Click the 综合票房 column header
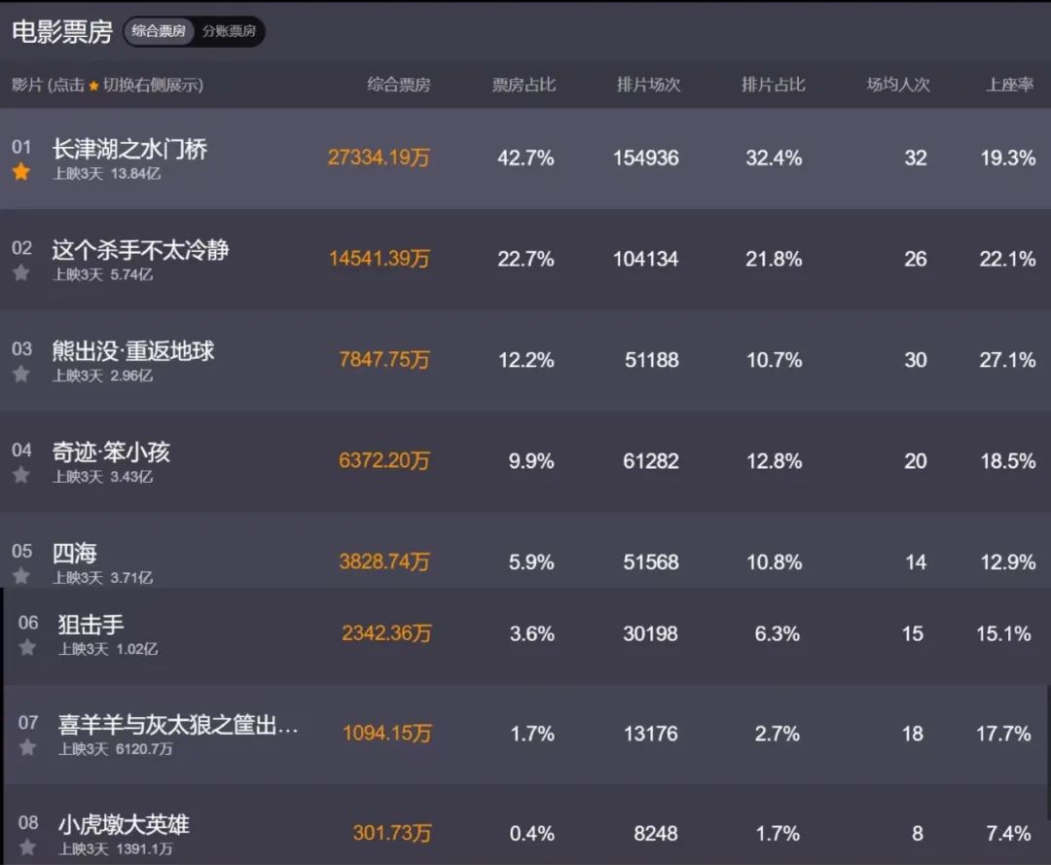Viewport: 1051px width, 865px height. (398, 85)
